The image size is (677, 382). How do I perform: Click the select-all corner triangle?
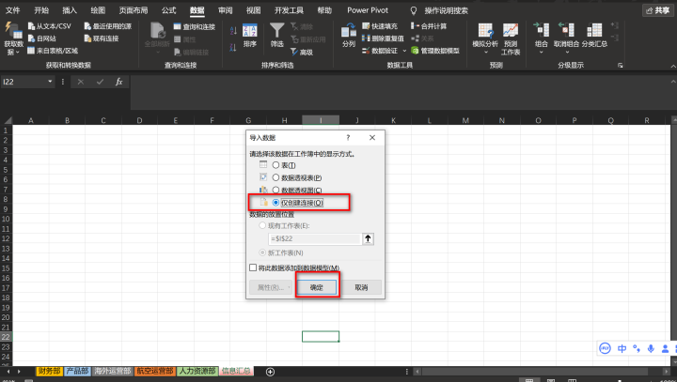[7, 120]
